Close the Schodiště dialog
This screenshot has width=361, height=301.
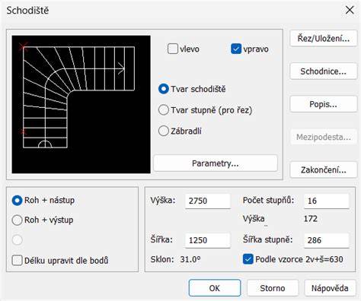350,10
